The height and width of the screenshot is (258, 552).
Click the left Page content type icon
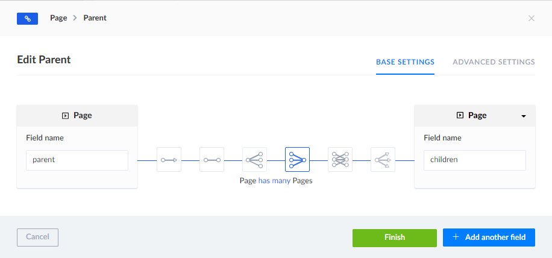coord(65,115)
